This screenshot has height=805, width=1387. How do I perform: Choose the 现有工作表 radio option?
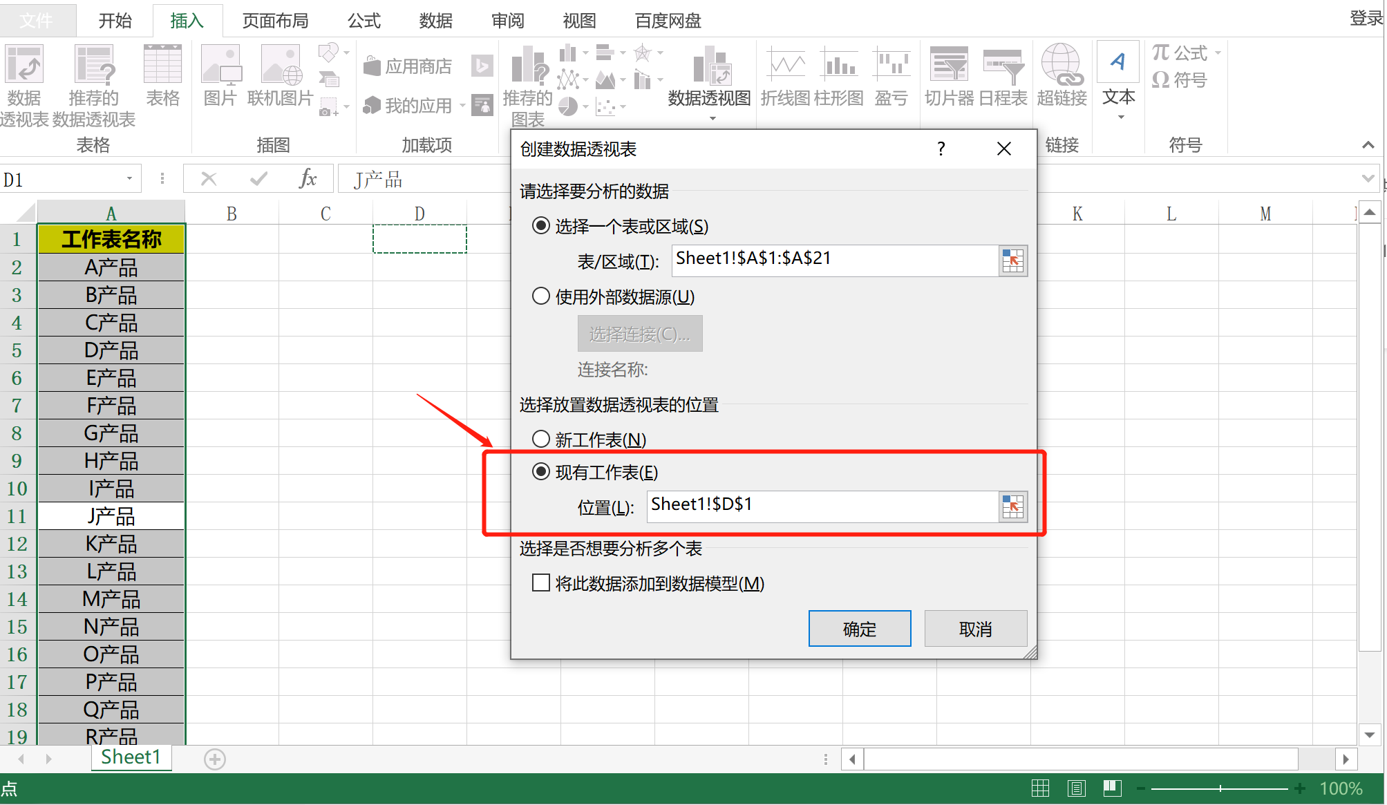(540, 472)
